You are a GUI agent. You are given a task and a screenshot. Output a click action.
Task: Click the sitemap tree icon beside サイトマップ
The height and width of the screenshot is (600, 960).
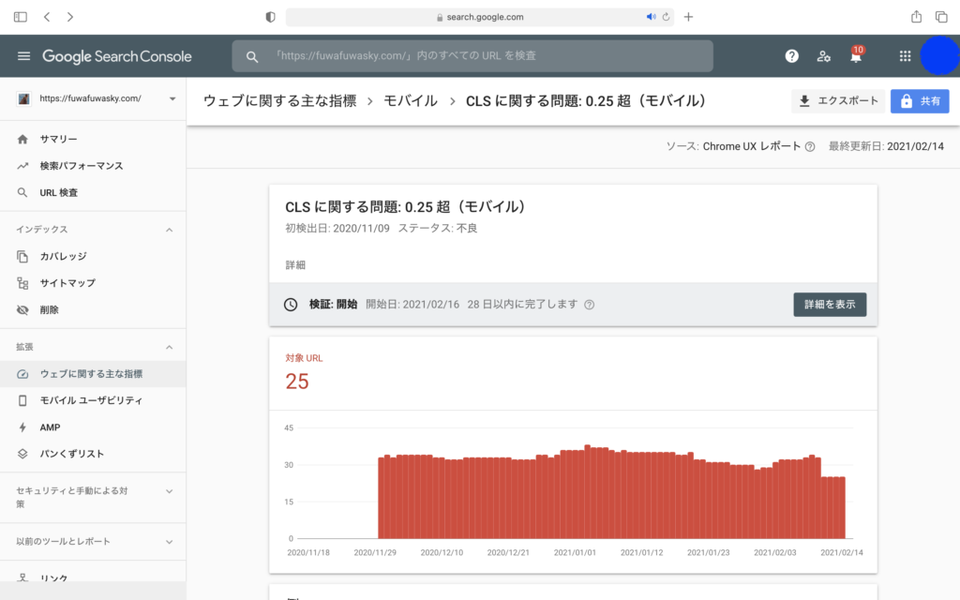tap(22, 283)
